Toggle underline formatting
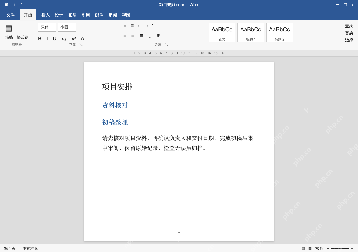The width and height of the screenshot is (358, 252). click(55, 39)
